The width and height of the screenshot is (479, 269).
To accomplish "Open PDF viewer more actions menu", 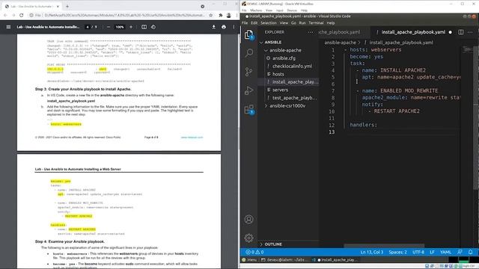I will (x=234, y=27).
